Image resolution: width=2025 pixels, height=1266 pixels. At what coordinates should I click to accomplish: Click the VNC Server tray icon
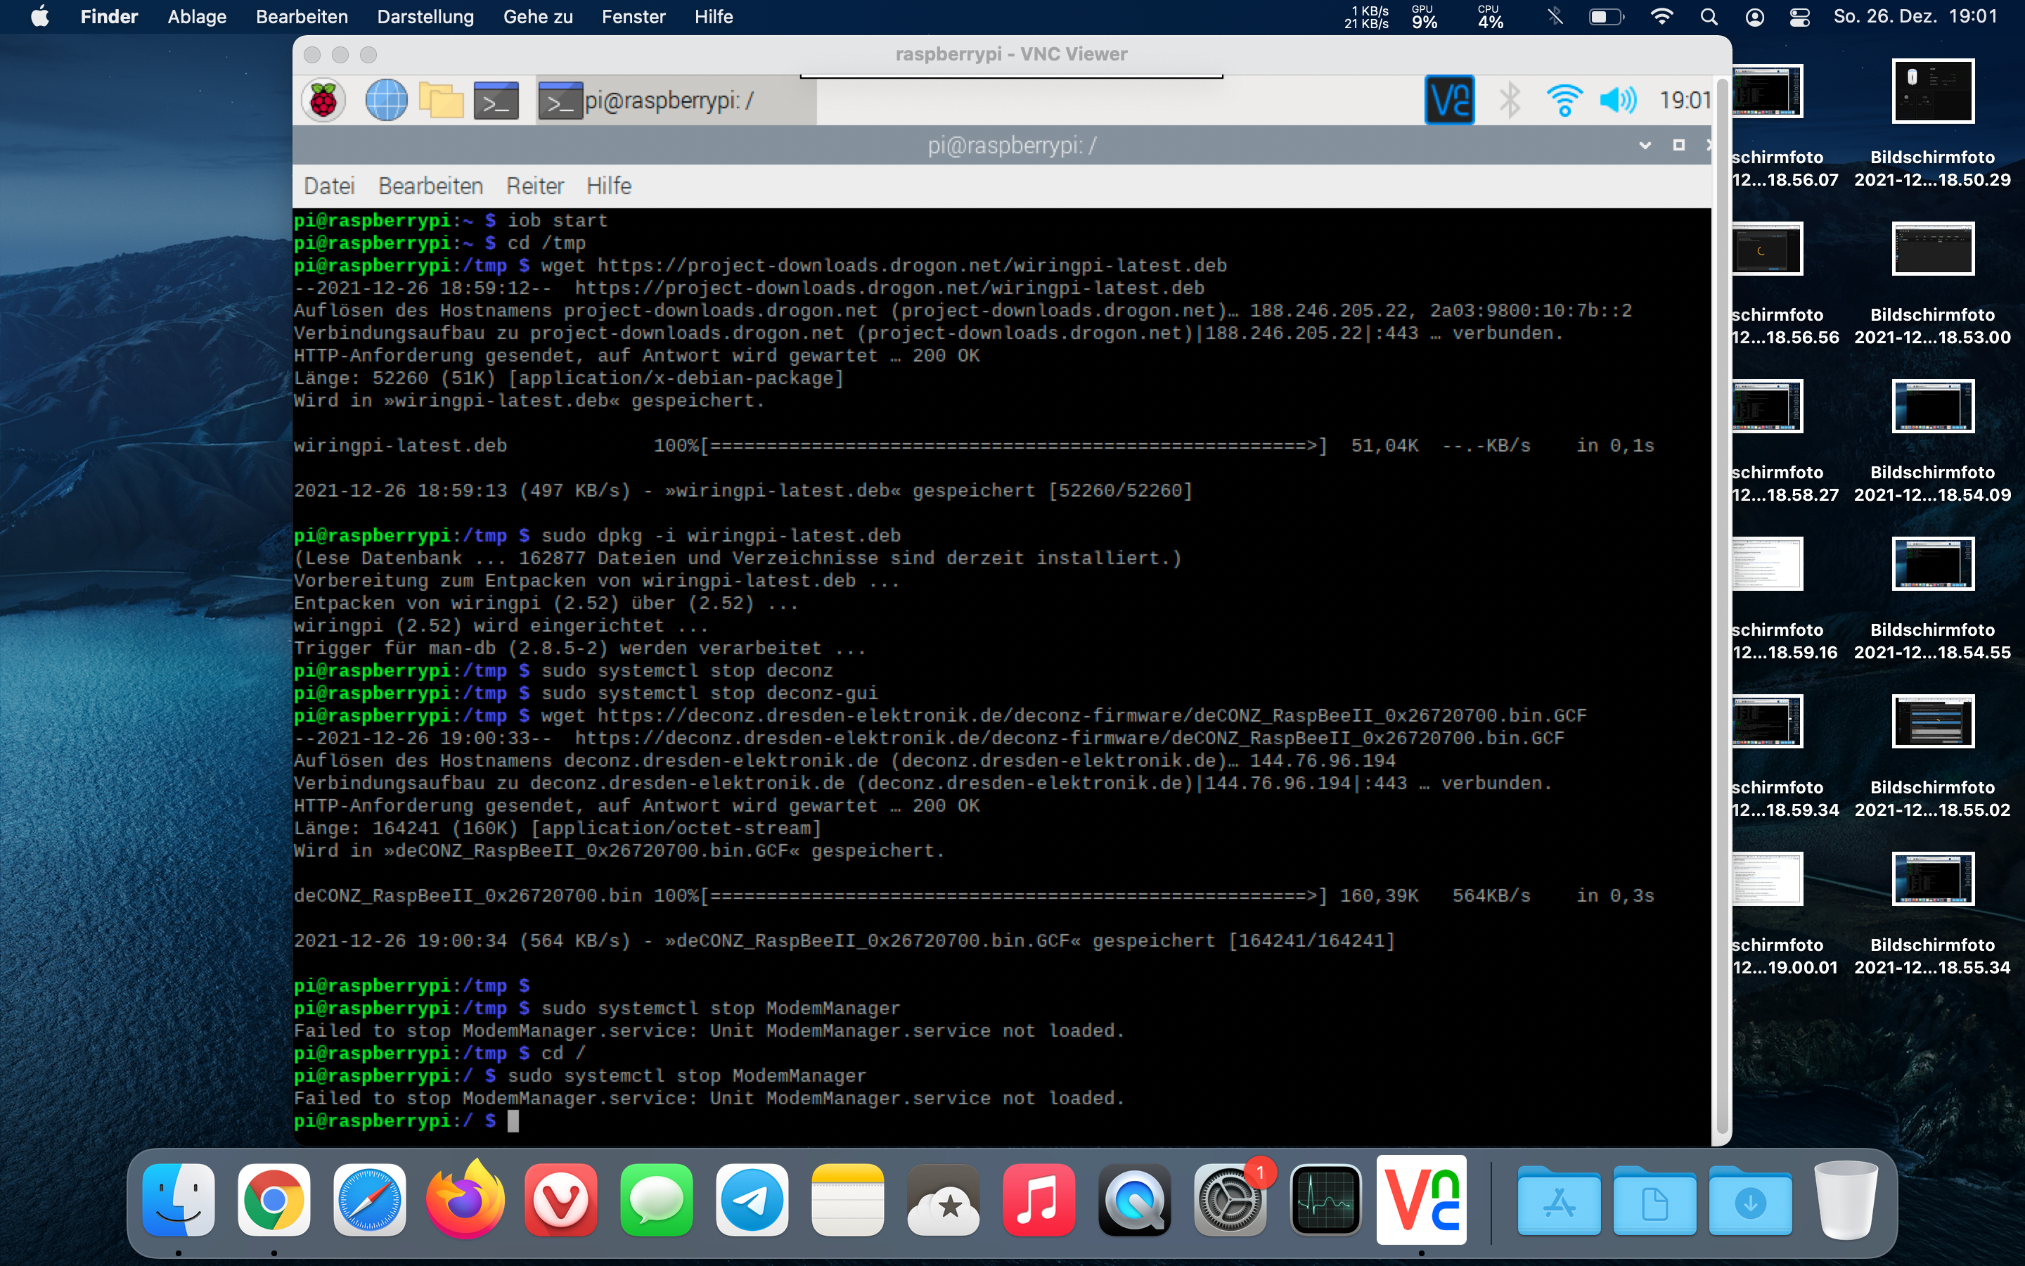pyautogui.click(x=1449, y=101)
